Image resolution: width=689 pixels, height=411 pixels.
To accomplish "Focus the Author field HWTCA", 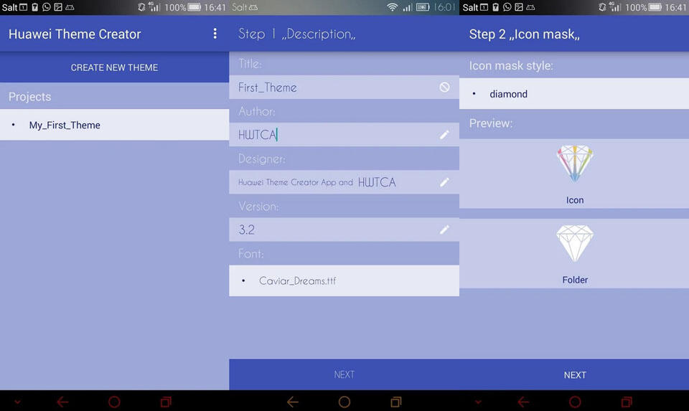I will point(344,135).
